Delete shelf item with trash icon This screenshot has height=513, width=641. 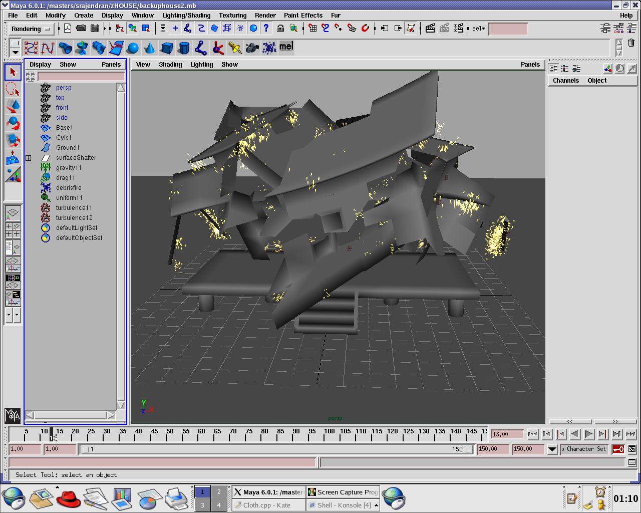pos(631,44)
